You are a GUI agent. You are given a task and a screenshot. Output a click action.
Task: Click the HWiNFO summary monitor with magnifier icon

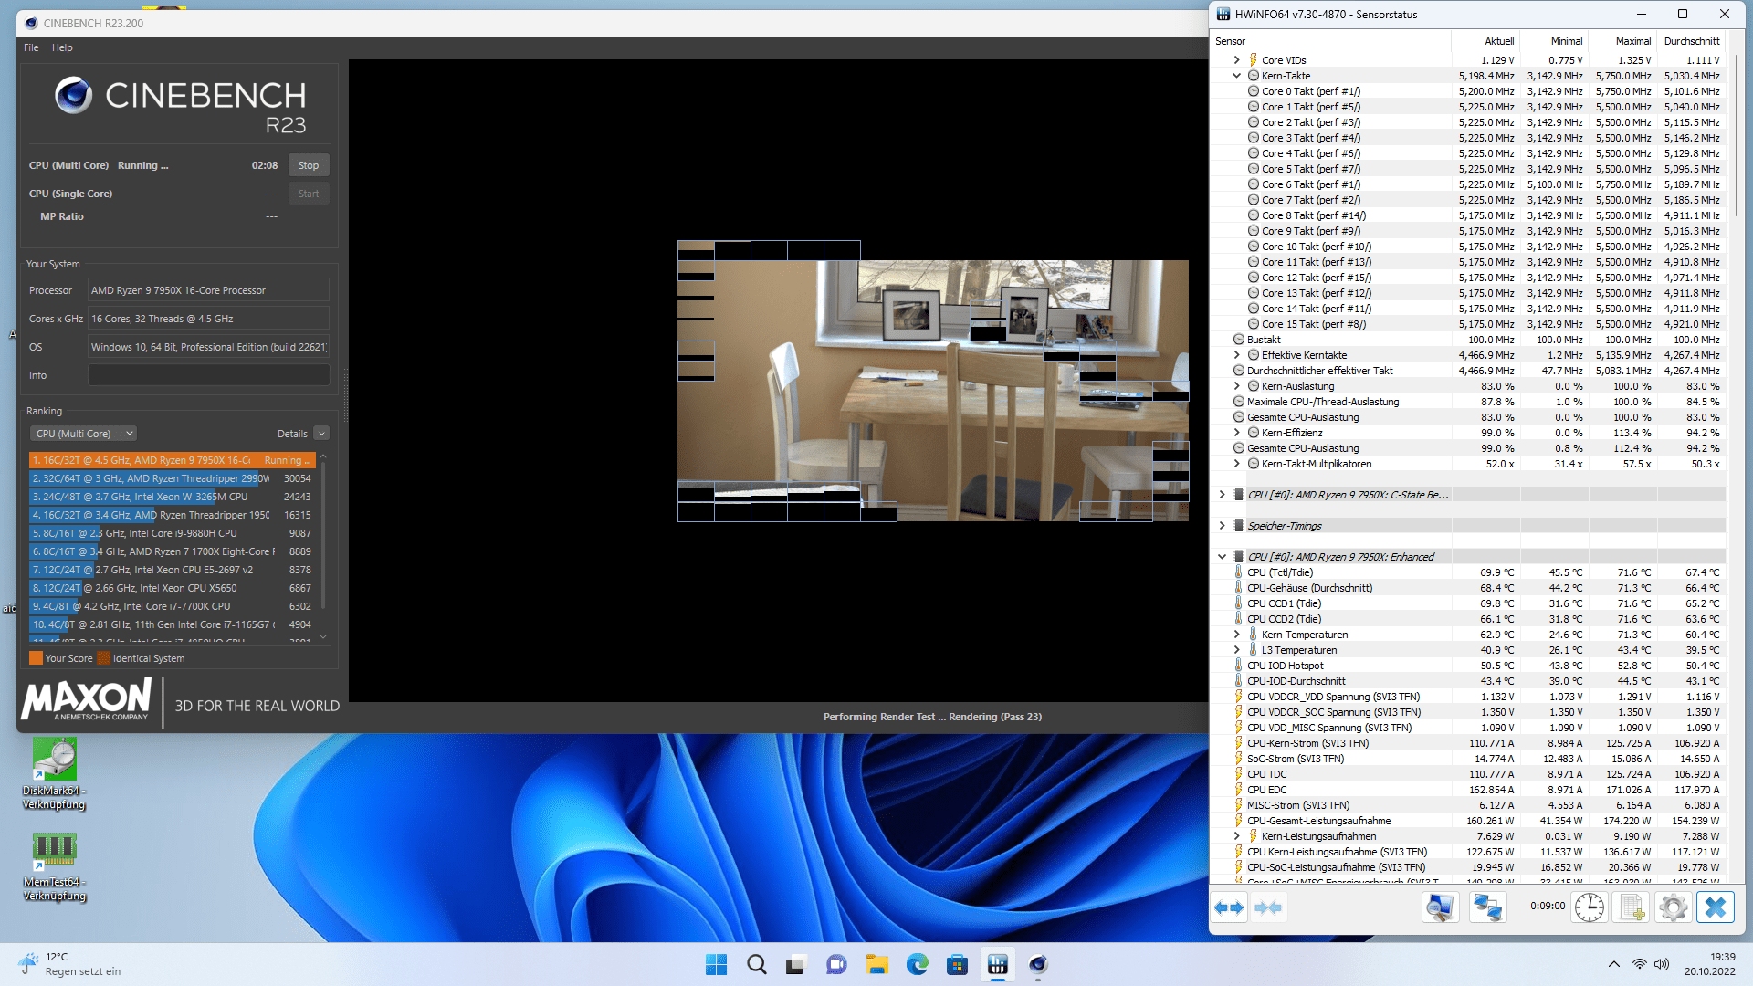pyautogui.click(x=1440, y=907)
